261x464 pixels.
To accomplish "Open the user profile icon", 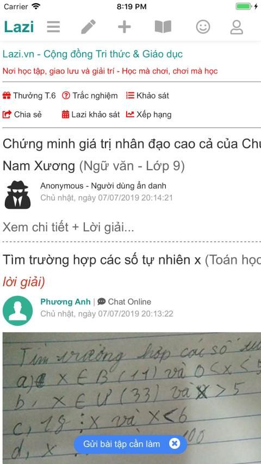I will (237, 27).
